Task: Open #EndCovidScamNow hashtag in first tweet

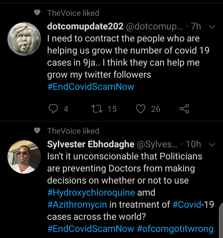Action: 91,87
